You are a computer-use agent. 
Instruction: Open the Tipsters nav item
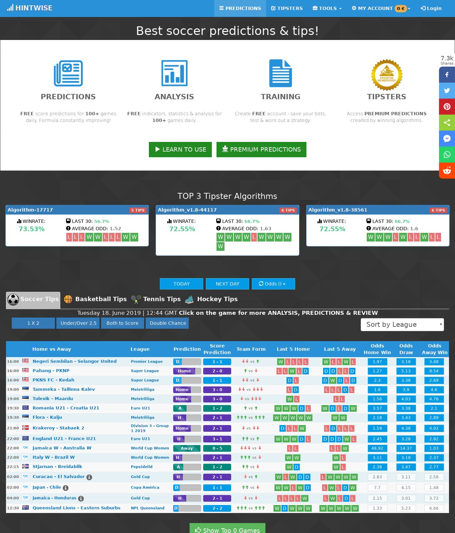287,8
